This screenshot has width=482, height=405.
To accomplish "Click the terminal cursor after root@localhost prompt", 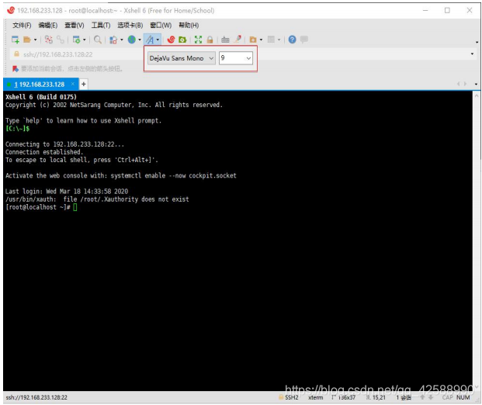I will [x=75, y=207].
